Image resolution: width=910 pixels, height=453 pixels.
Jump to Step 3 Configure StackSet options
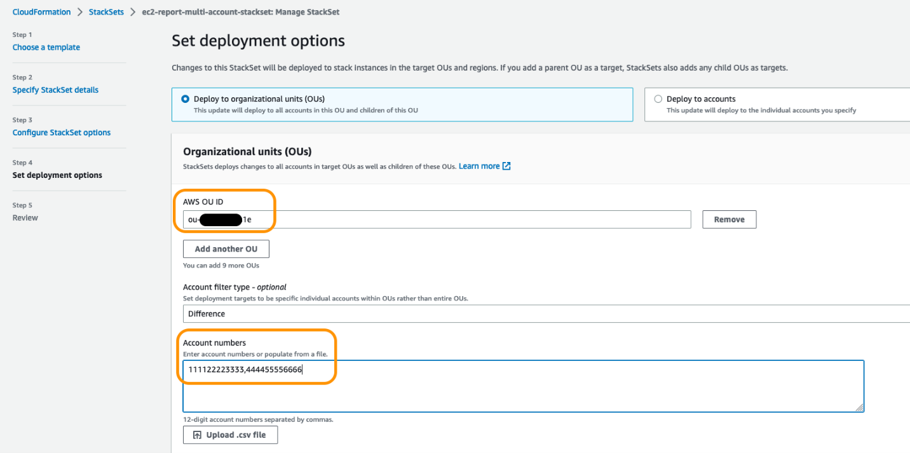pyautogui.click(x=61, y=132)
